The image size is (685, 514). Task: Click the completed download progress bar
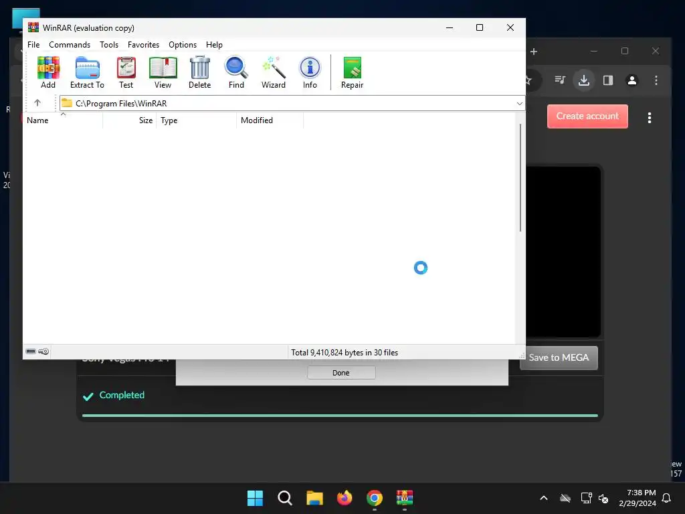point(340,416)
